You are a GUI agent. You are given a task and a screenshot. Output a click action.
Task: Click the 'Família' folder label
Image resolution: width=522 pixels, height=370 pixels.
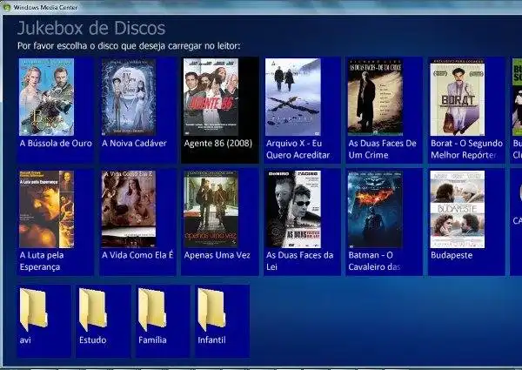[x=152, y=340]
